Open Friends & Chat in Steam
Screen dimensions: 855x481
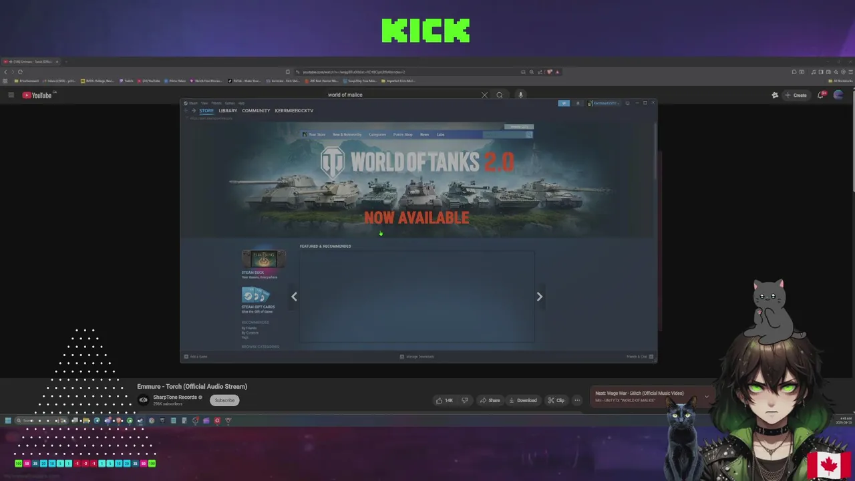[640, 357]
